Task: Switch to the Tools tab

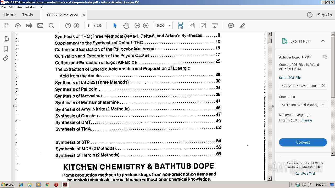Action: [27, 15]
